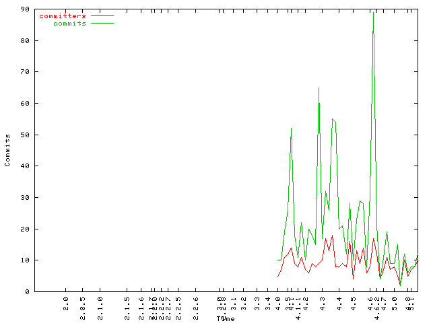
Task: Select the 20 value on y-axis
Action: tap(24, 229)
